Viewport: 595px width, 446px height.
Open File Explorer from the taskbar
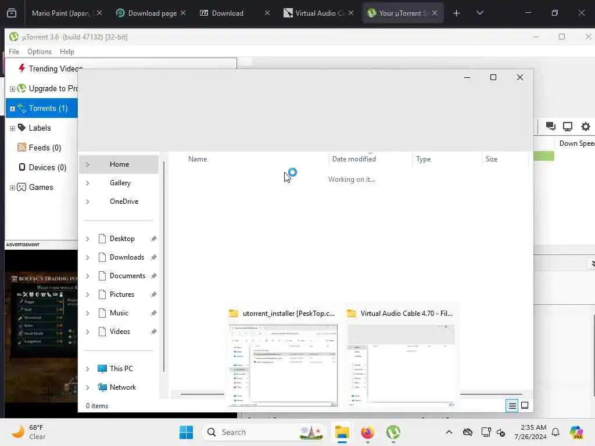point(342,432)
